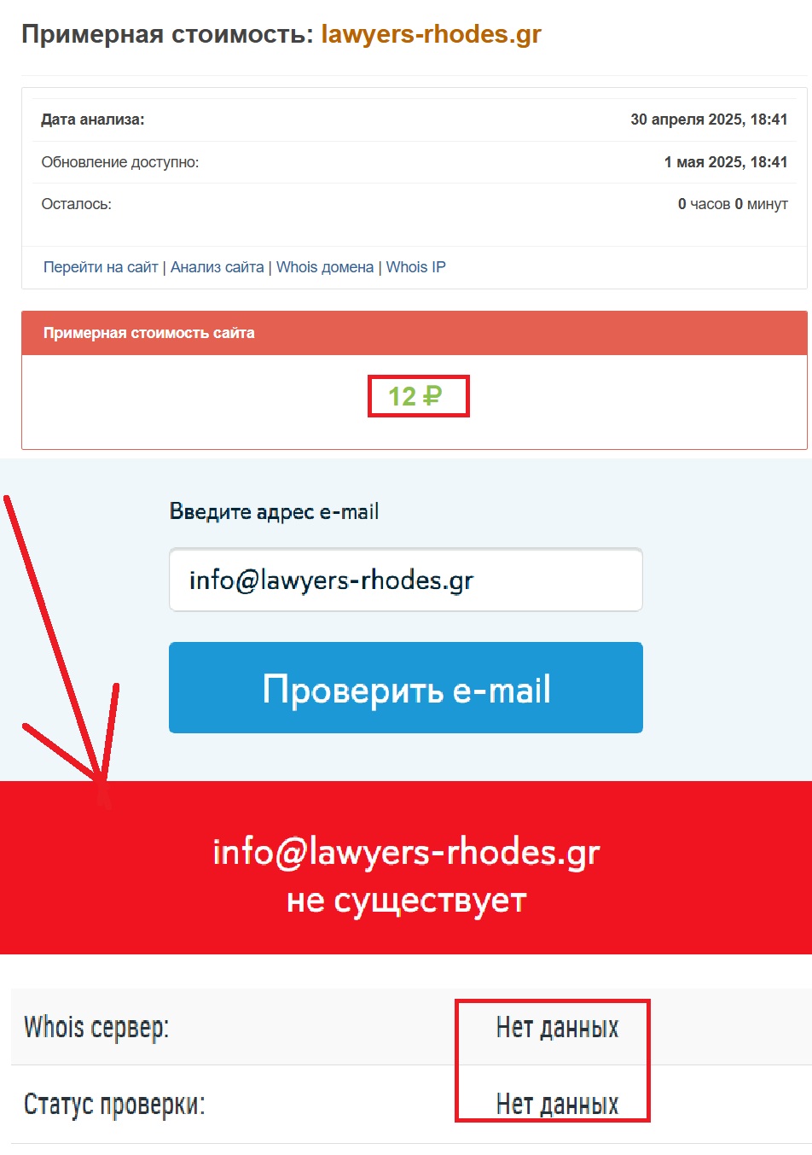
Task: Open the 'Анализ сайта' link
Action: click(217, 267)
